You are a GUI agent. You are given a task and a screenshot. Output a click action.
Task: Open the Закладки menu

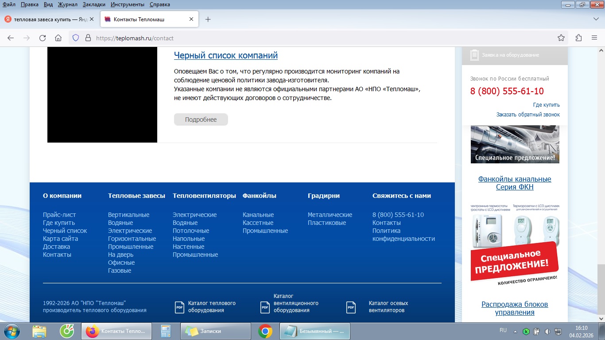pyautogui.click(x=94, y=4)
